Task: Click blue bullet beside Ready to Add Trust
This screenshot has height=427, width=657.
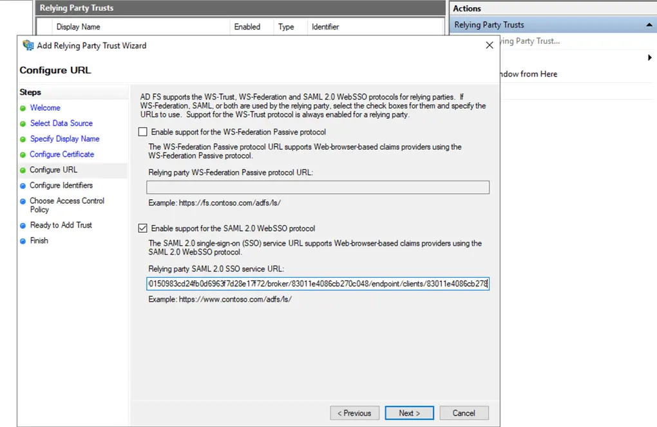Action: (23, 226)
